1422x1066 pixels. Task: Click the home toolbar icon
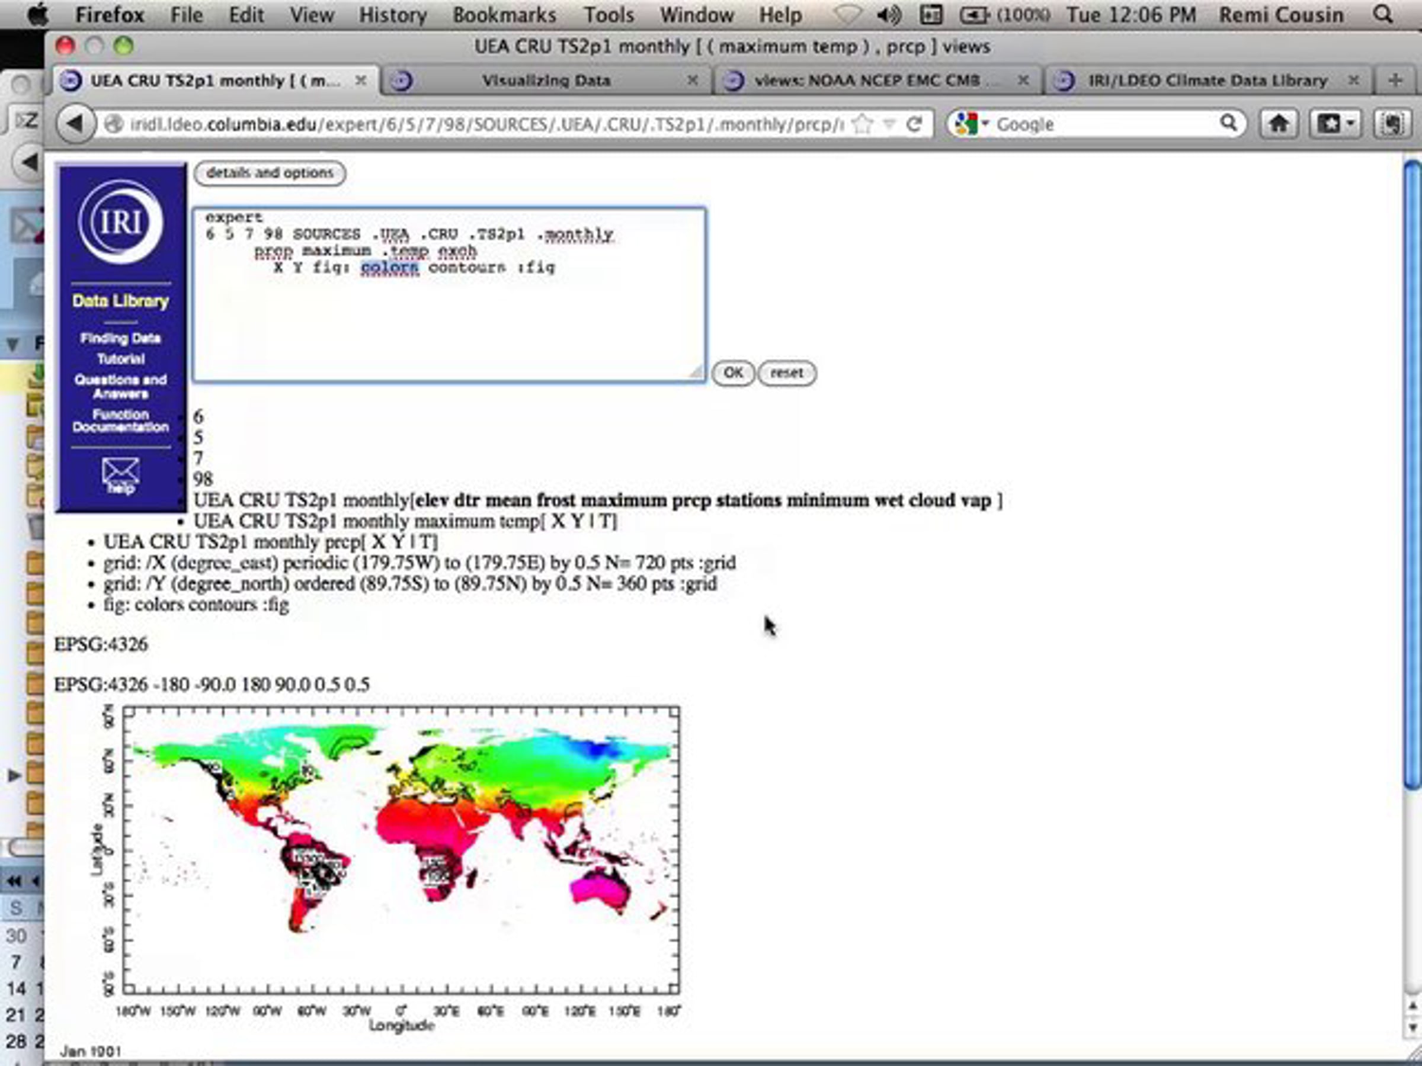click(x=1278, y=123)
